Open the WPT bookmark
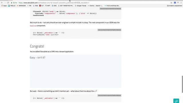183x103 pixels. click(x=48, y=6)
